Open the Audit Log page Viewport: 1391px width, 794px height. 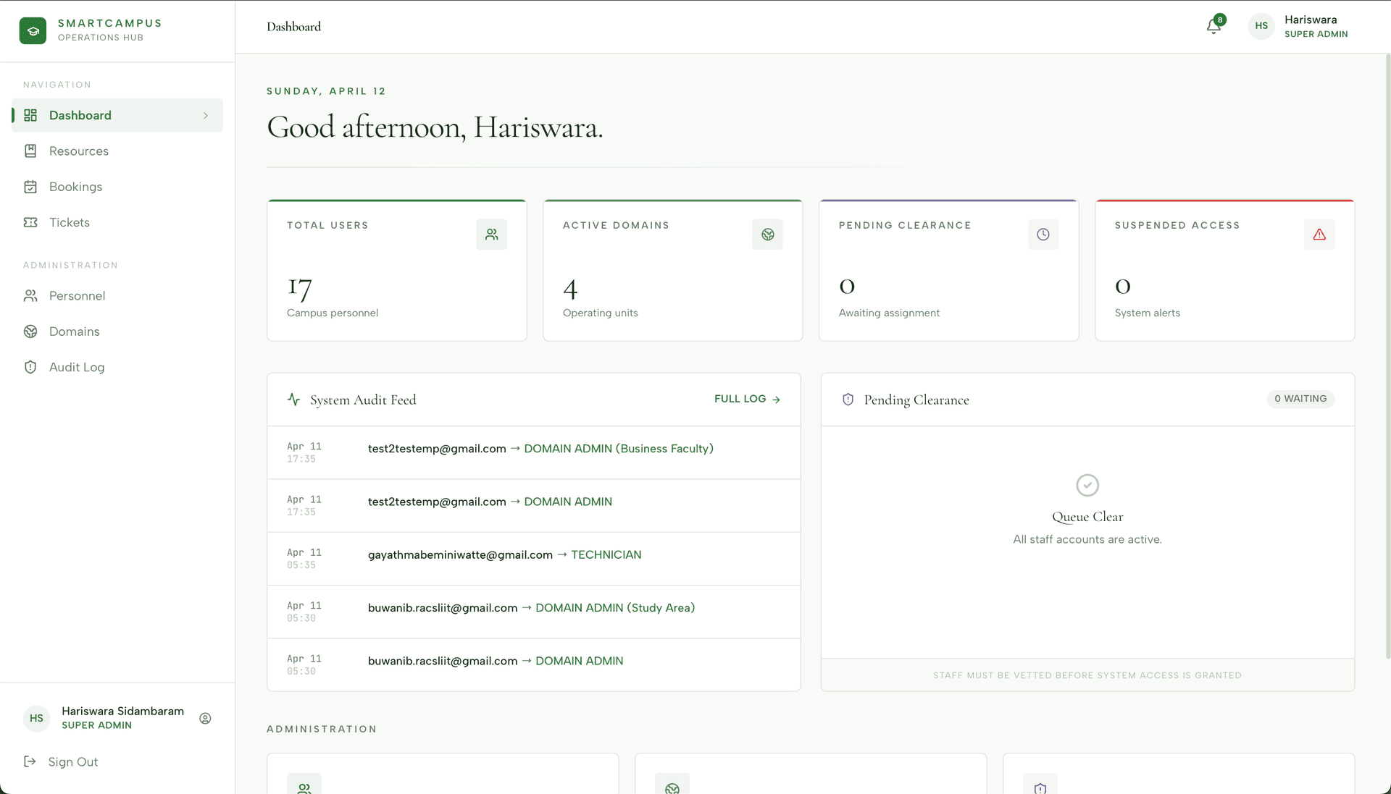coord(117,367)
